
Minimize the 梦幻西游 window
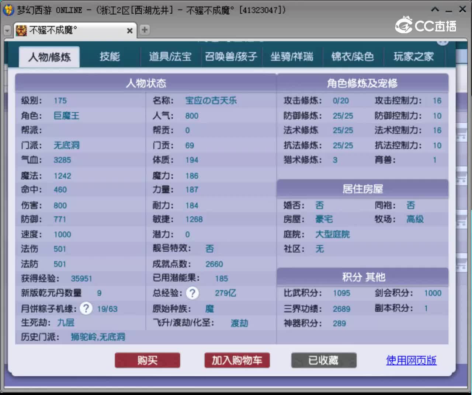(x=449, y=11)
